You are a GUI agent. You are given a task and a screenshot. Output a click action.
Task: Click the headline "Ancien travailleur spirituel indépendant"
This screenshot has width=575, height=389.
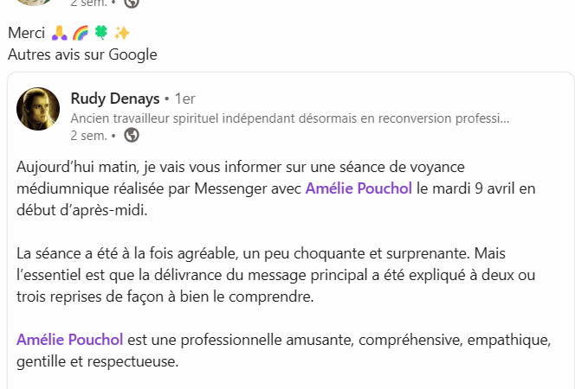click(289, 118)
